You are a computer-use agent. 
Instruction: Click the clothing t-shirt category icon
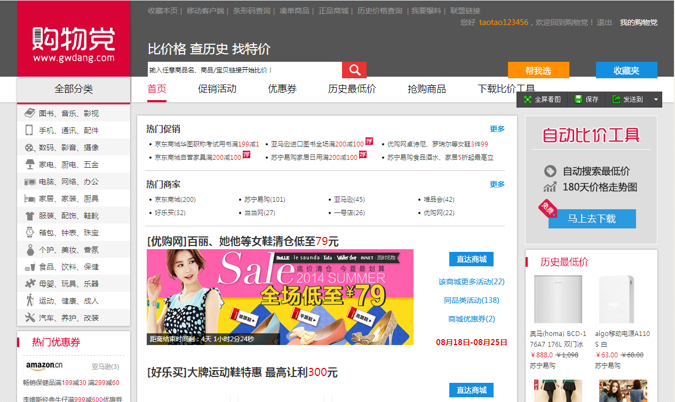(x=30, y=216)
